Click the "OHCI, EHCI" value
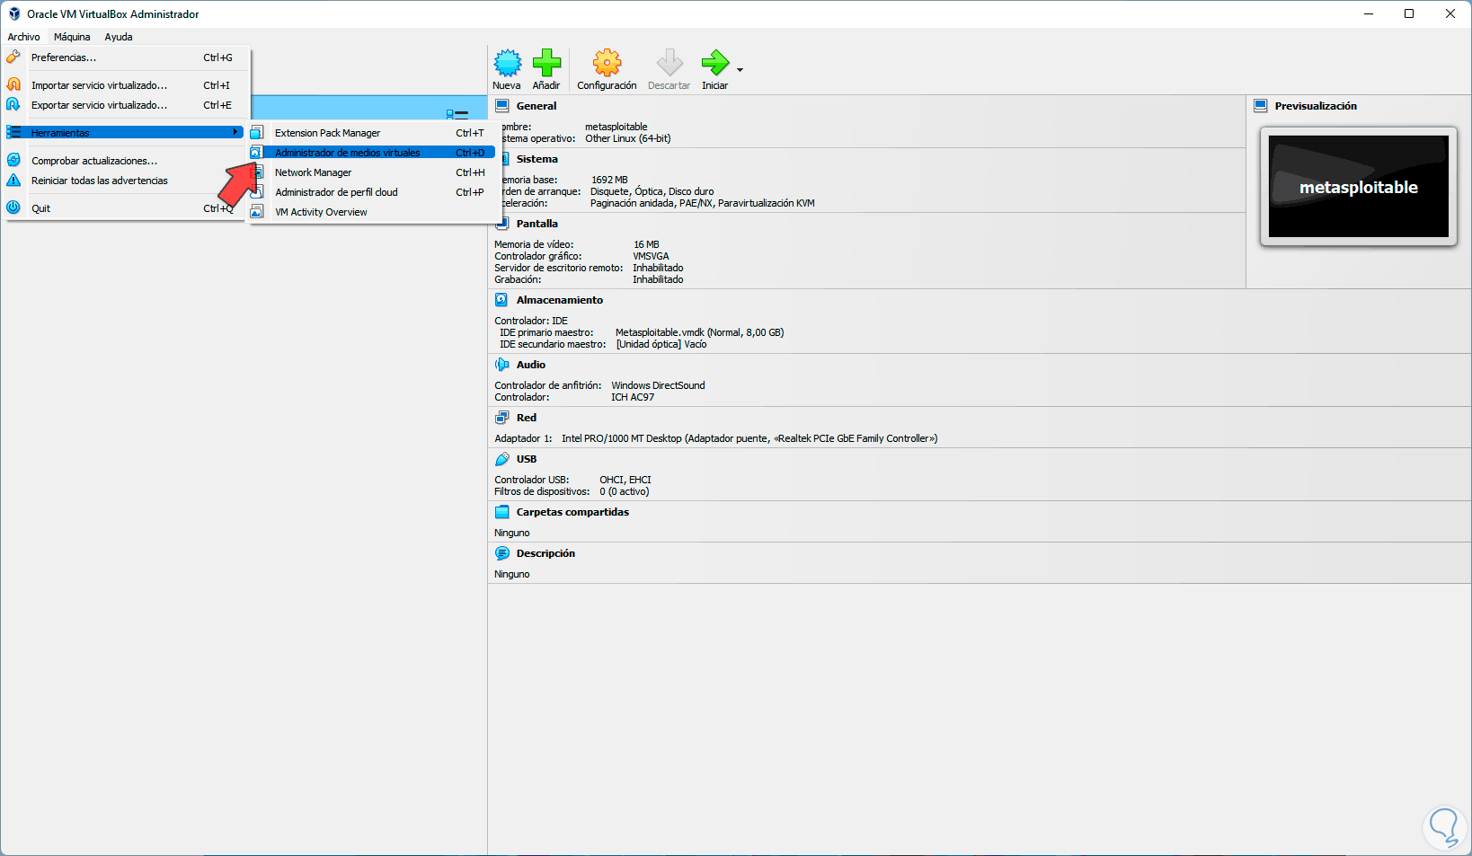Viewport: 1472px width, 856px height. [x=625, y=480]
